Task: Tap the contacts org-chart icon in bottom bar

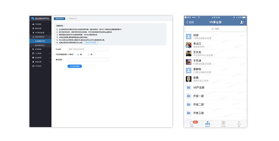Action: [x=207, y=124]
